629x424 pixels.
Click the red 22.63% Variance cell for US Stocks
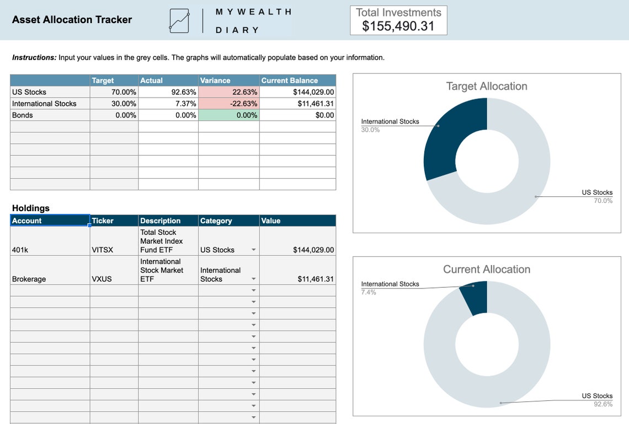tap(228, 92)
